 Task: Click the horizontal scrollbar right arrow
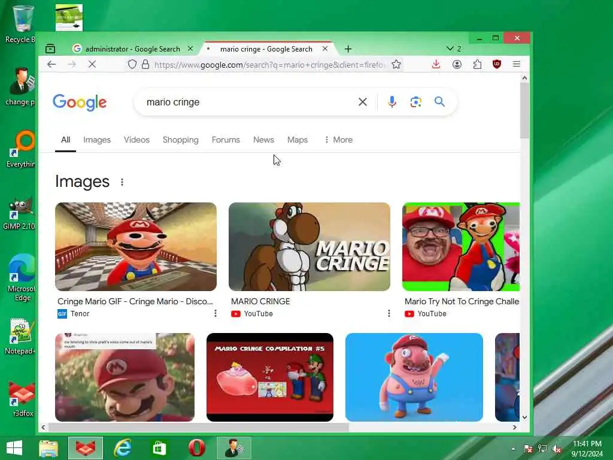(514, 427)
